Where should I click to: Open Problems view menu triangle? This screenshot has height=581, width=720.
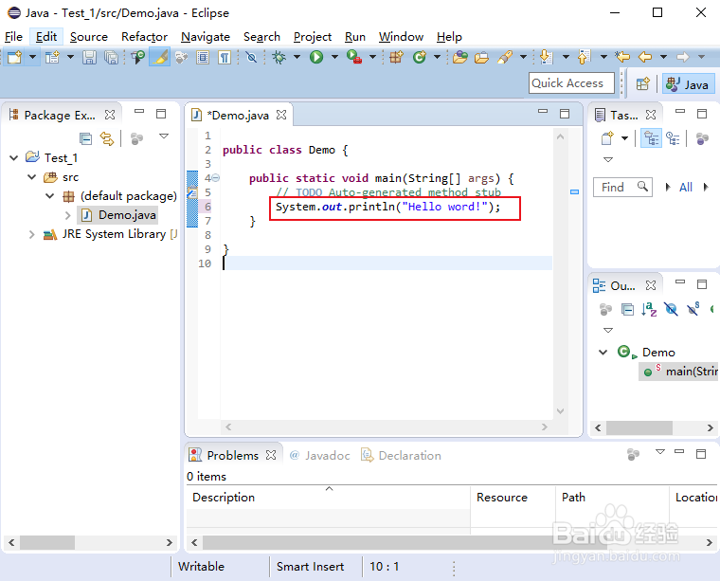[660, 452]
